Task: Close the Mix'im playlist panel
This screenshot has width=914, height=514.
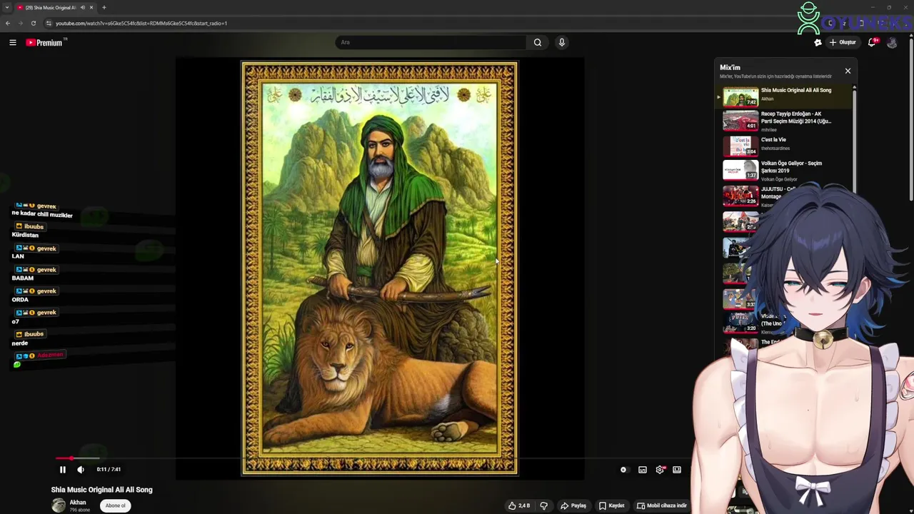Action: tap(848, 71)
